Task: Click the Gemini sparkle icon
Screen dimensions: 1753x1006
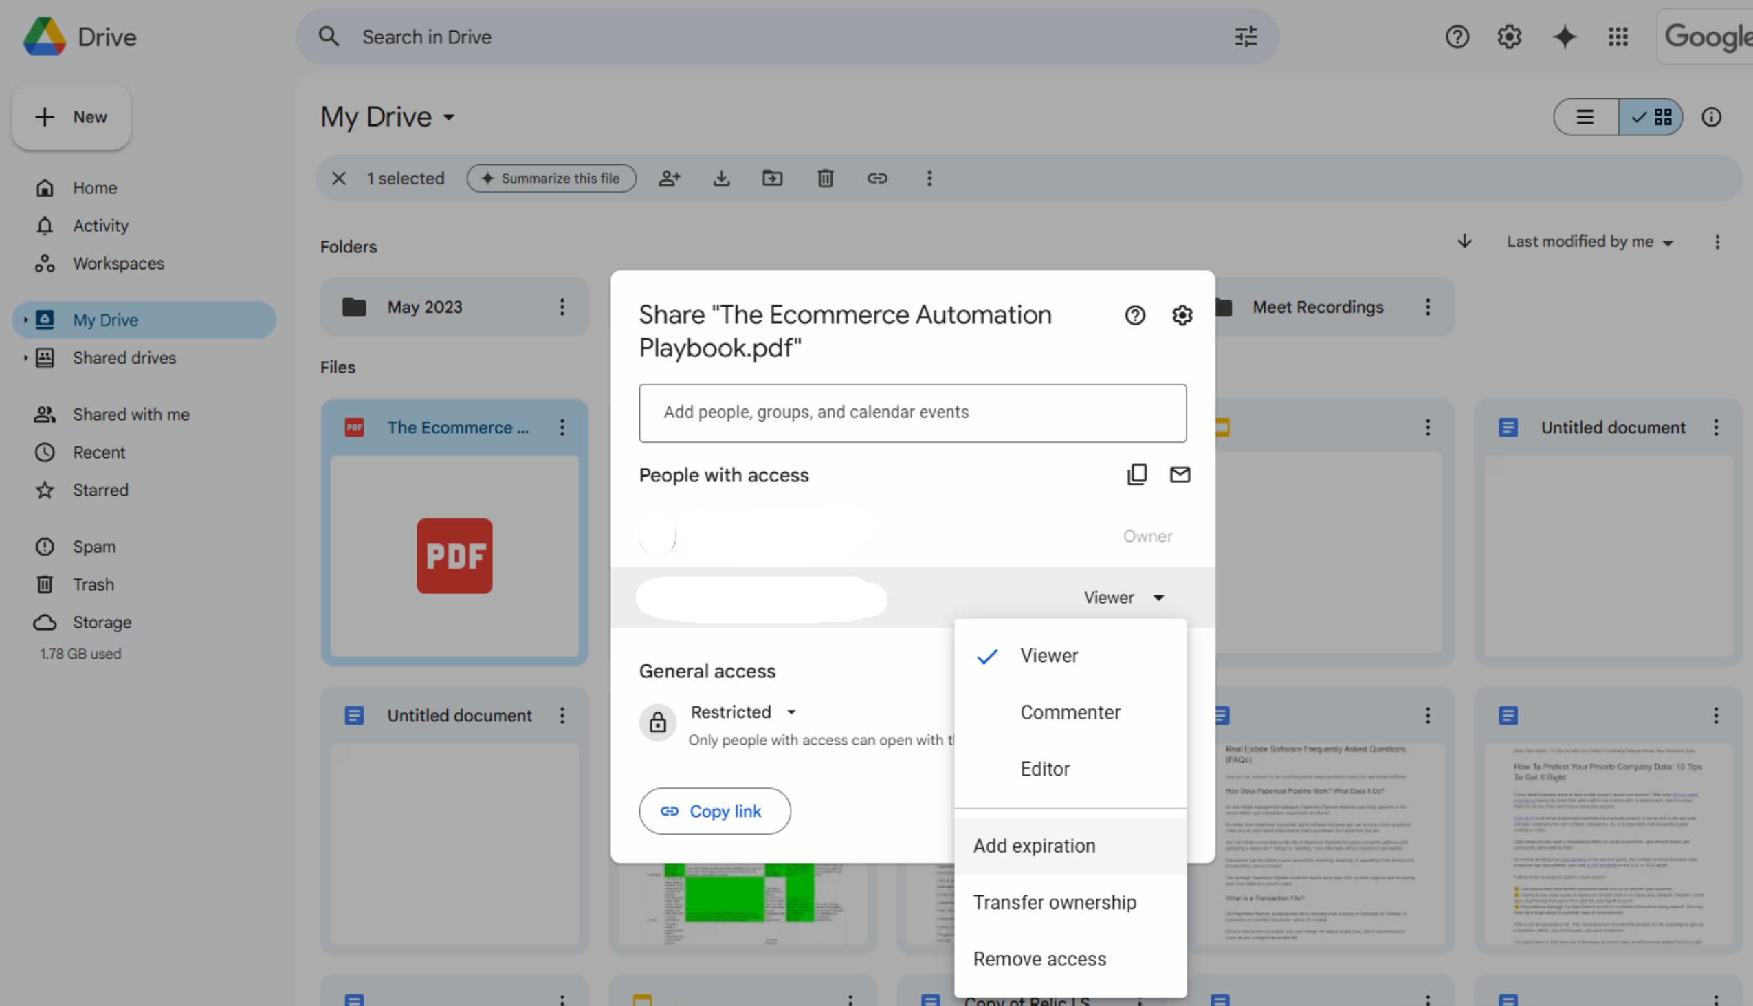Action: pyautogui.click(x=1565, y=36)
